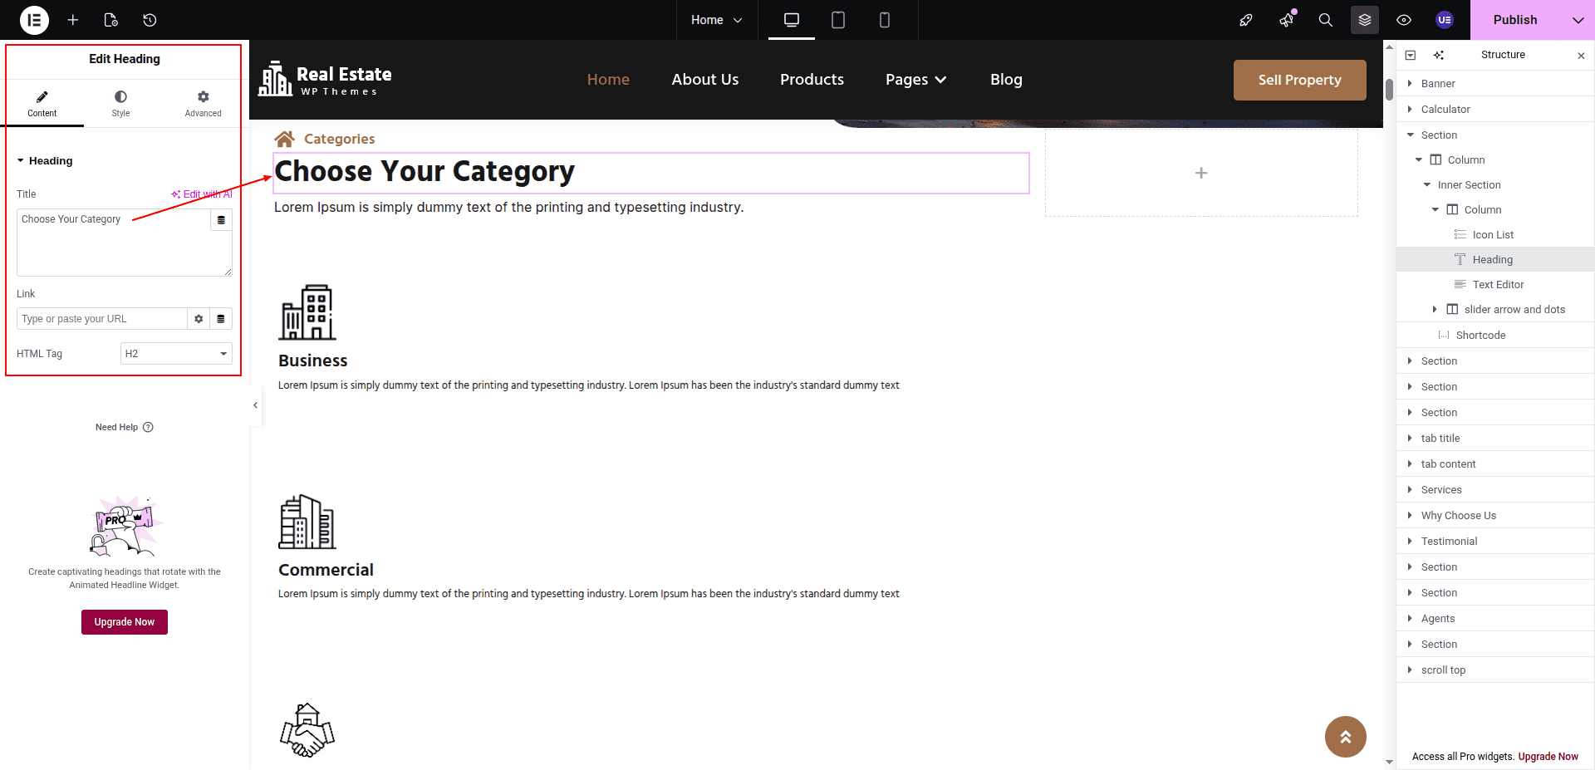Screen dimensions: 1595x770
Task: Click the Link URL input field
Action: pos(101,319)
